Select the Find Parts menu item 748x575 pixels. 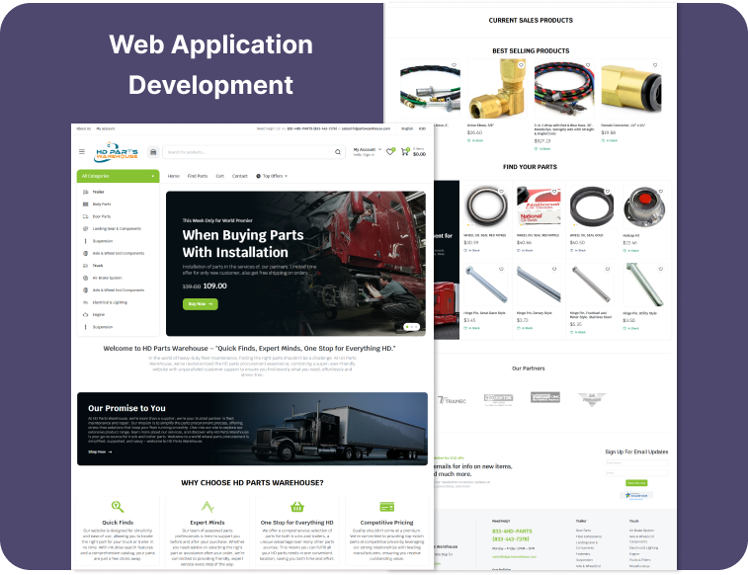point(198,176)
